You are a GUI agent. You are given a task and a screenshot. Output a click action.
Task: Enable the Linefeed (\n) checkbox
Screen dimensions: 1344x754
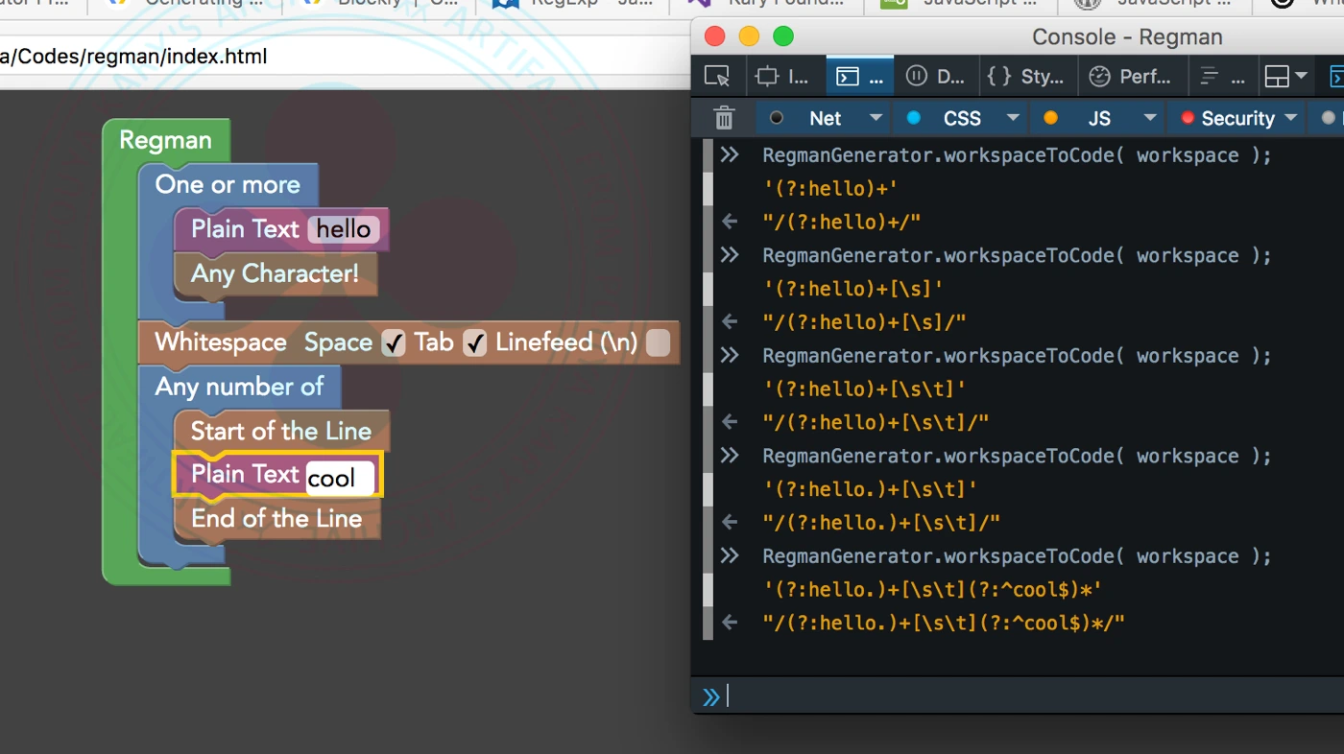pos(658,343)
